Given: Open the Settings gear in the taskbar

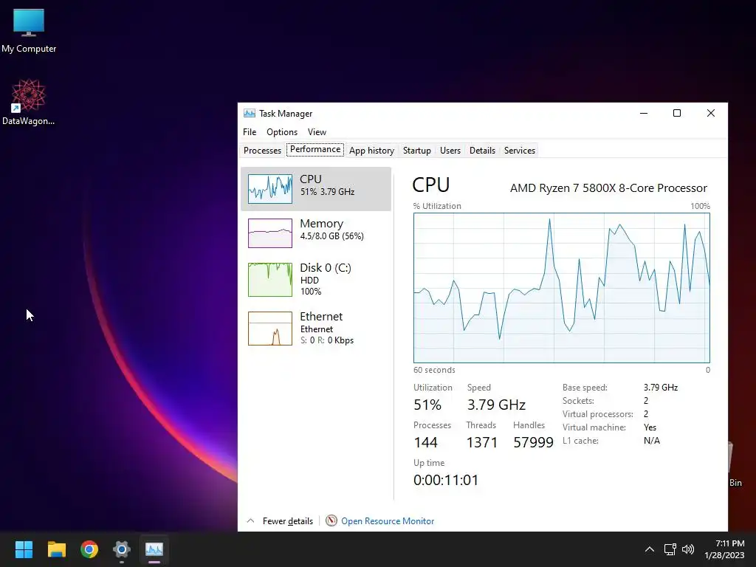Looking at the screenshot, I should 122,549.
